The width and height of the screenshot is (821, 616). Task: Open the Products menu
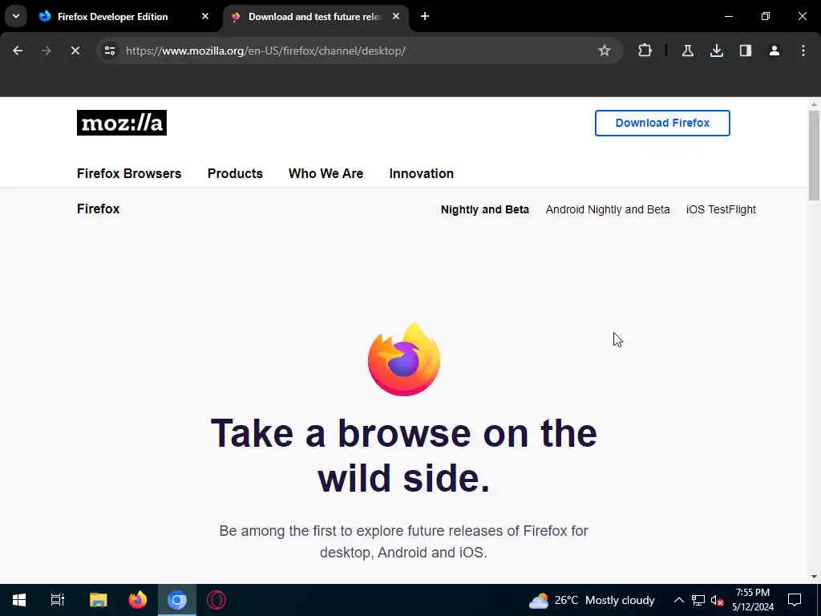click(x=235, y=173)
